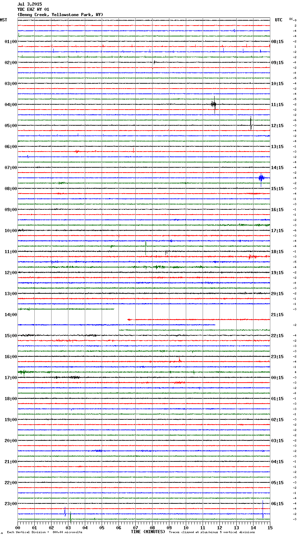298x537 pixels.
Task: Click the '14:15' UTC time label
Action: [277, 168]
